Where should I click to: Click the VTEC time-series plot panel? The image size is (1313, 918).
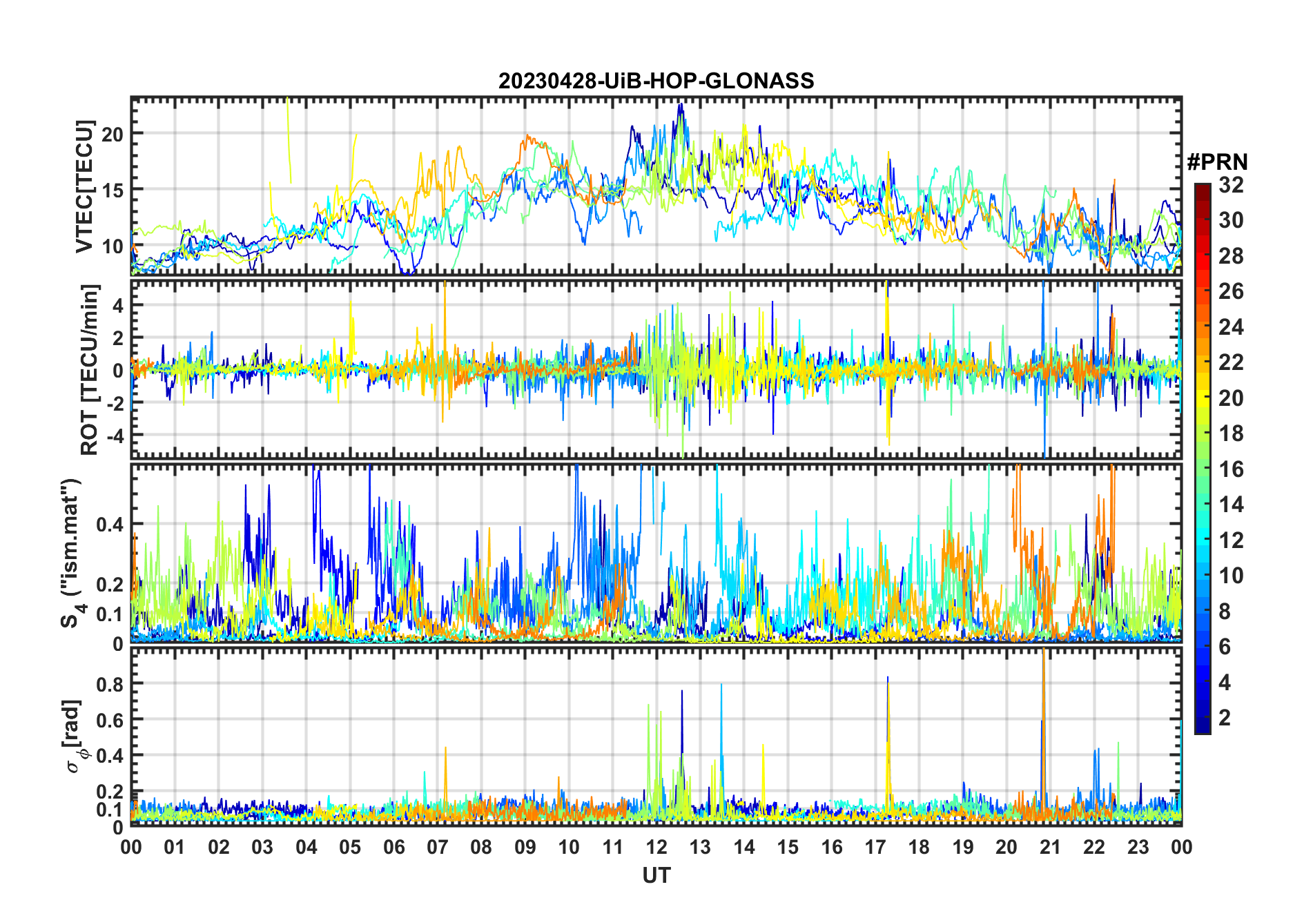656,186
